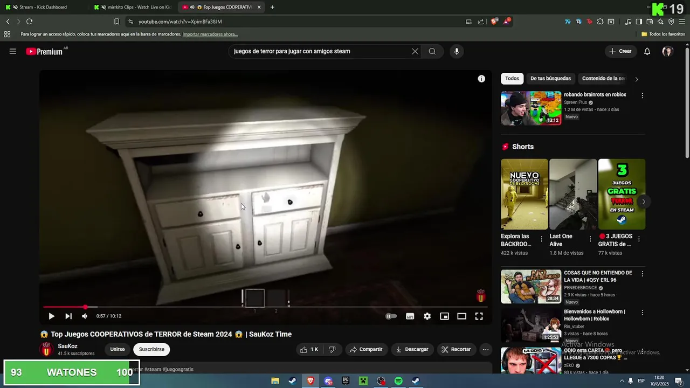Viewport: 690px width, 388px height.
Task: Open options for Explora las BACKROOMS short
Action: (542, 239)
